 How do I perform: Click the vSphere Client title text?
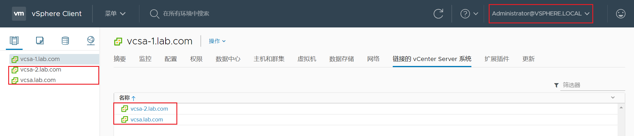tap(57, 14)
